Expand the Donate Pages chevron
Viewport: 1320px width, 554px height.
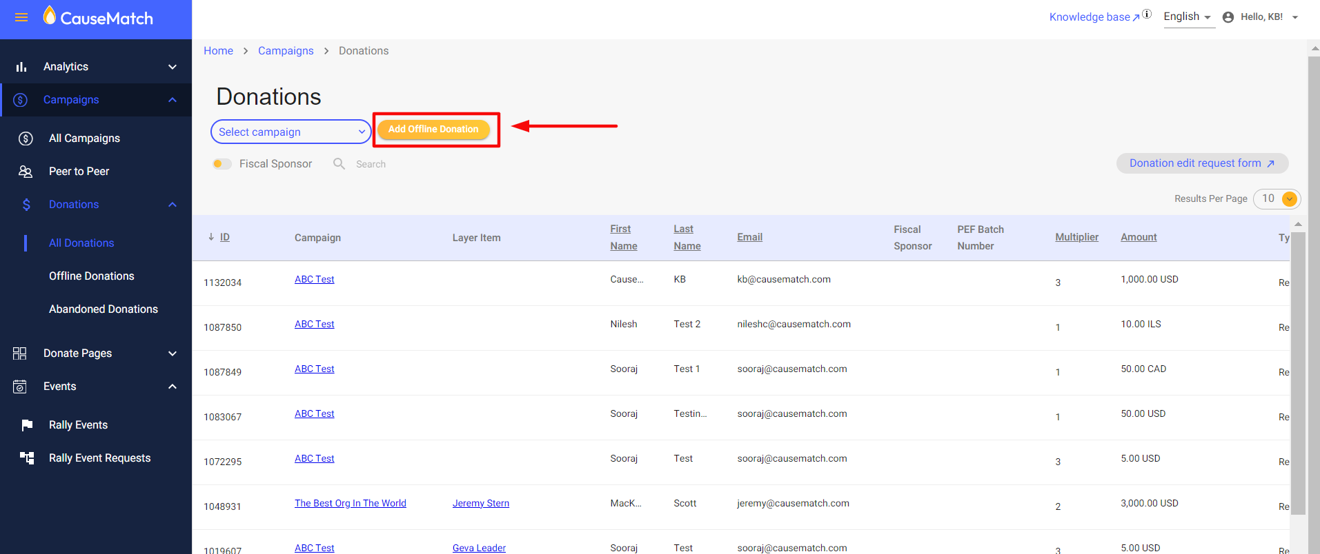[x=173, y=353]
